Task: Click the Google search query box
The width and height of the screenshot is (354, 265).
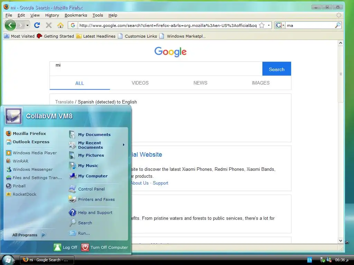Action: [x=156, y=69]
